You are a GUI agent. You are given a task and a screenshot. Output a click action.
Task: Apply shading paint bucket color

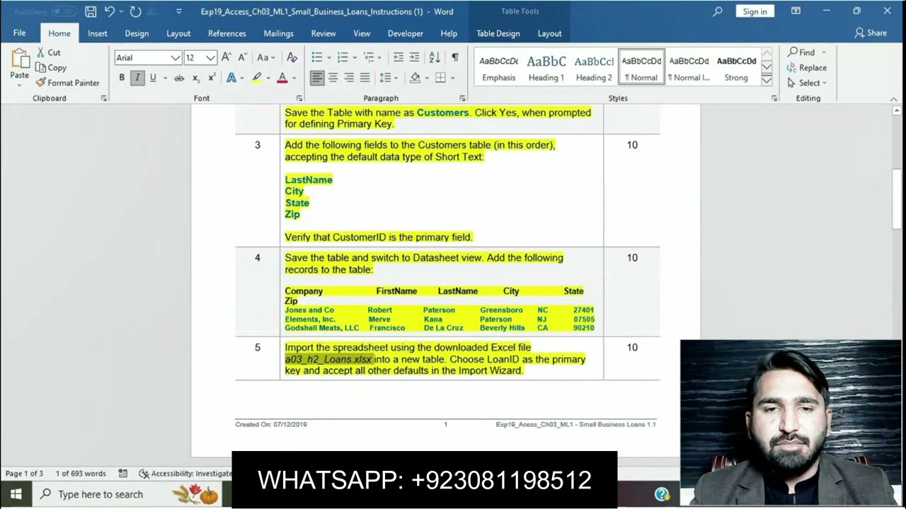point(415,78)
